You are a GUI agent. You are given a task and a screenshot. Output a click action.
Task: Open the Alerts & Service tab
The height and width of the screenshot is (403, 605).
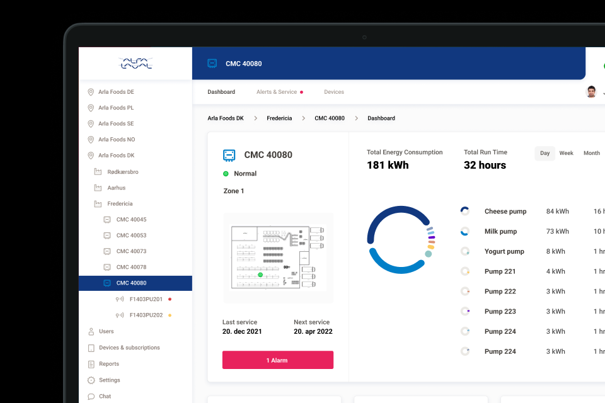pyautogui.click(x=277, y=92)
